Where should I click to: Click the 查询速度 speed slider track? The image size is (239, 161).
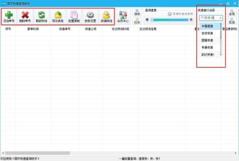[170, 20]
